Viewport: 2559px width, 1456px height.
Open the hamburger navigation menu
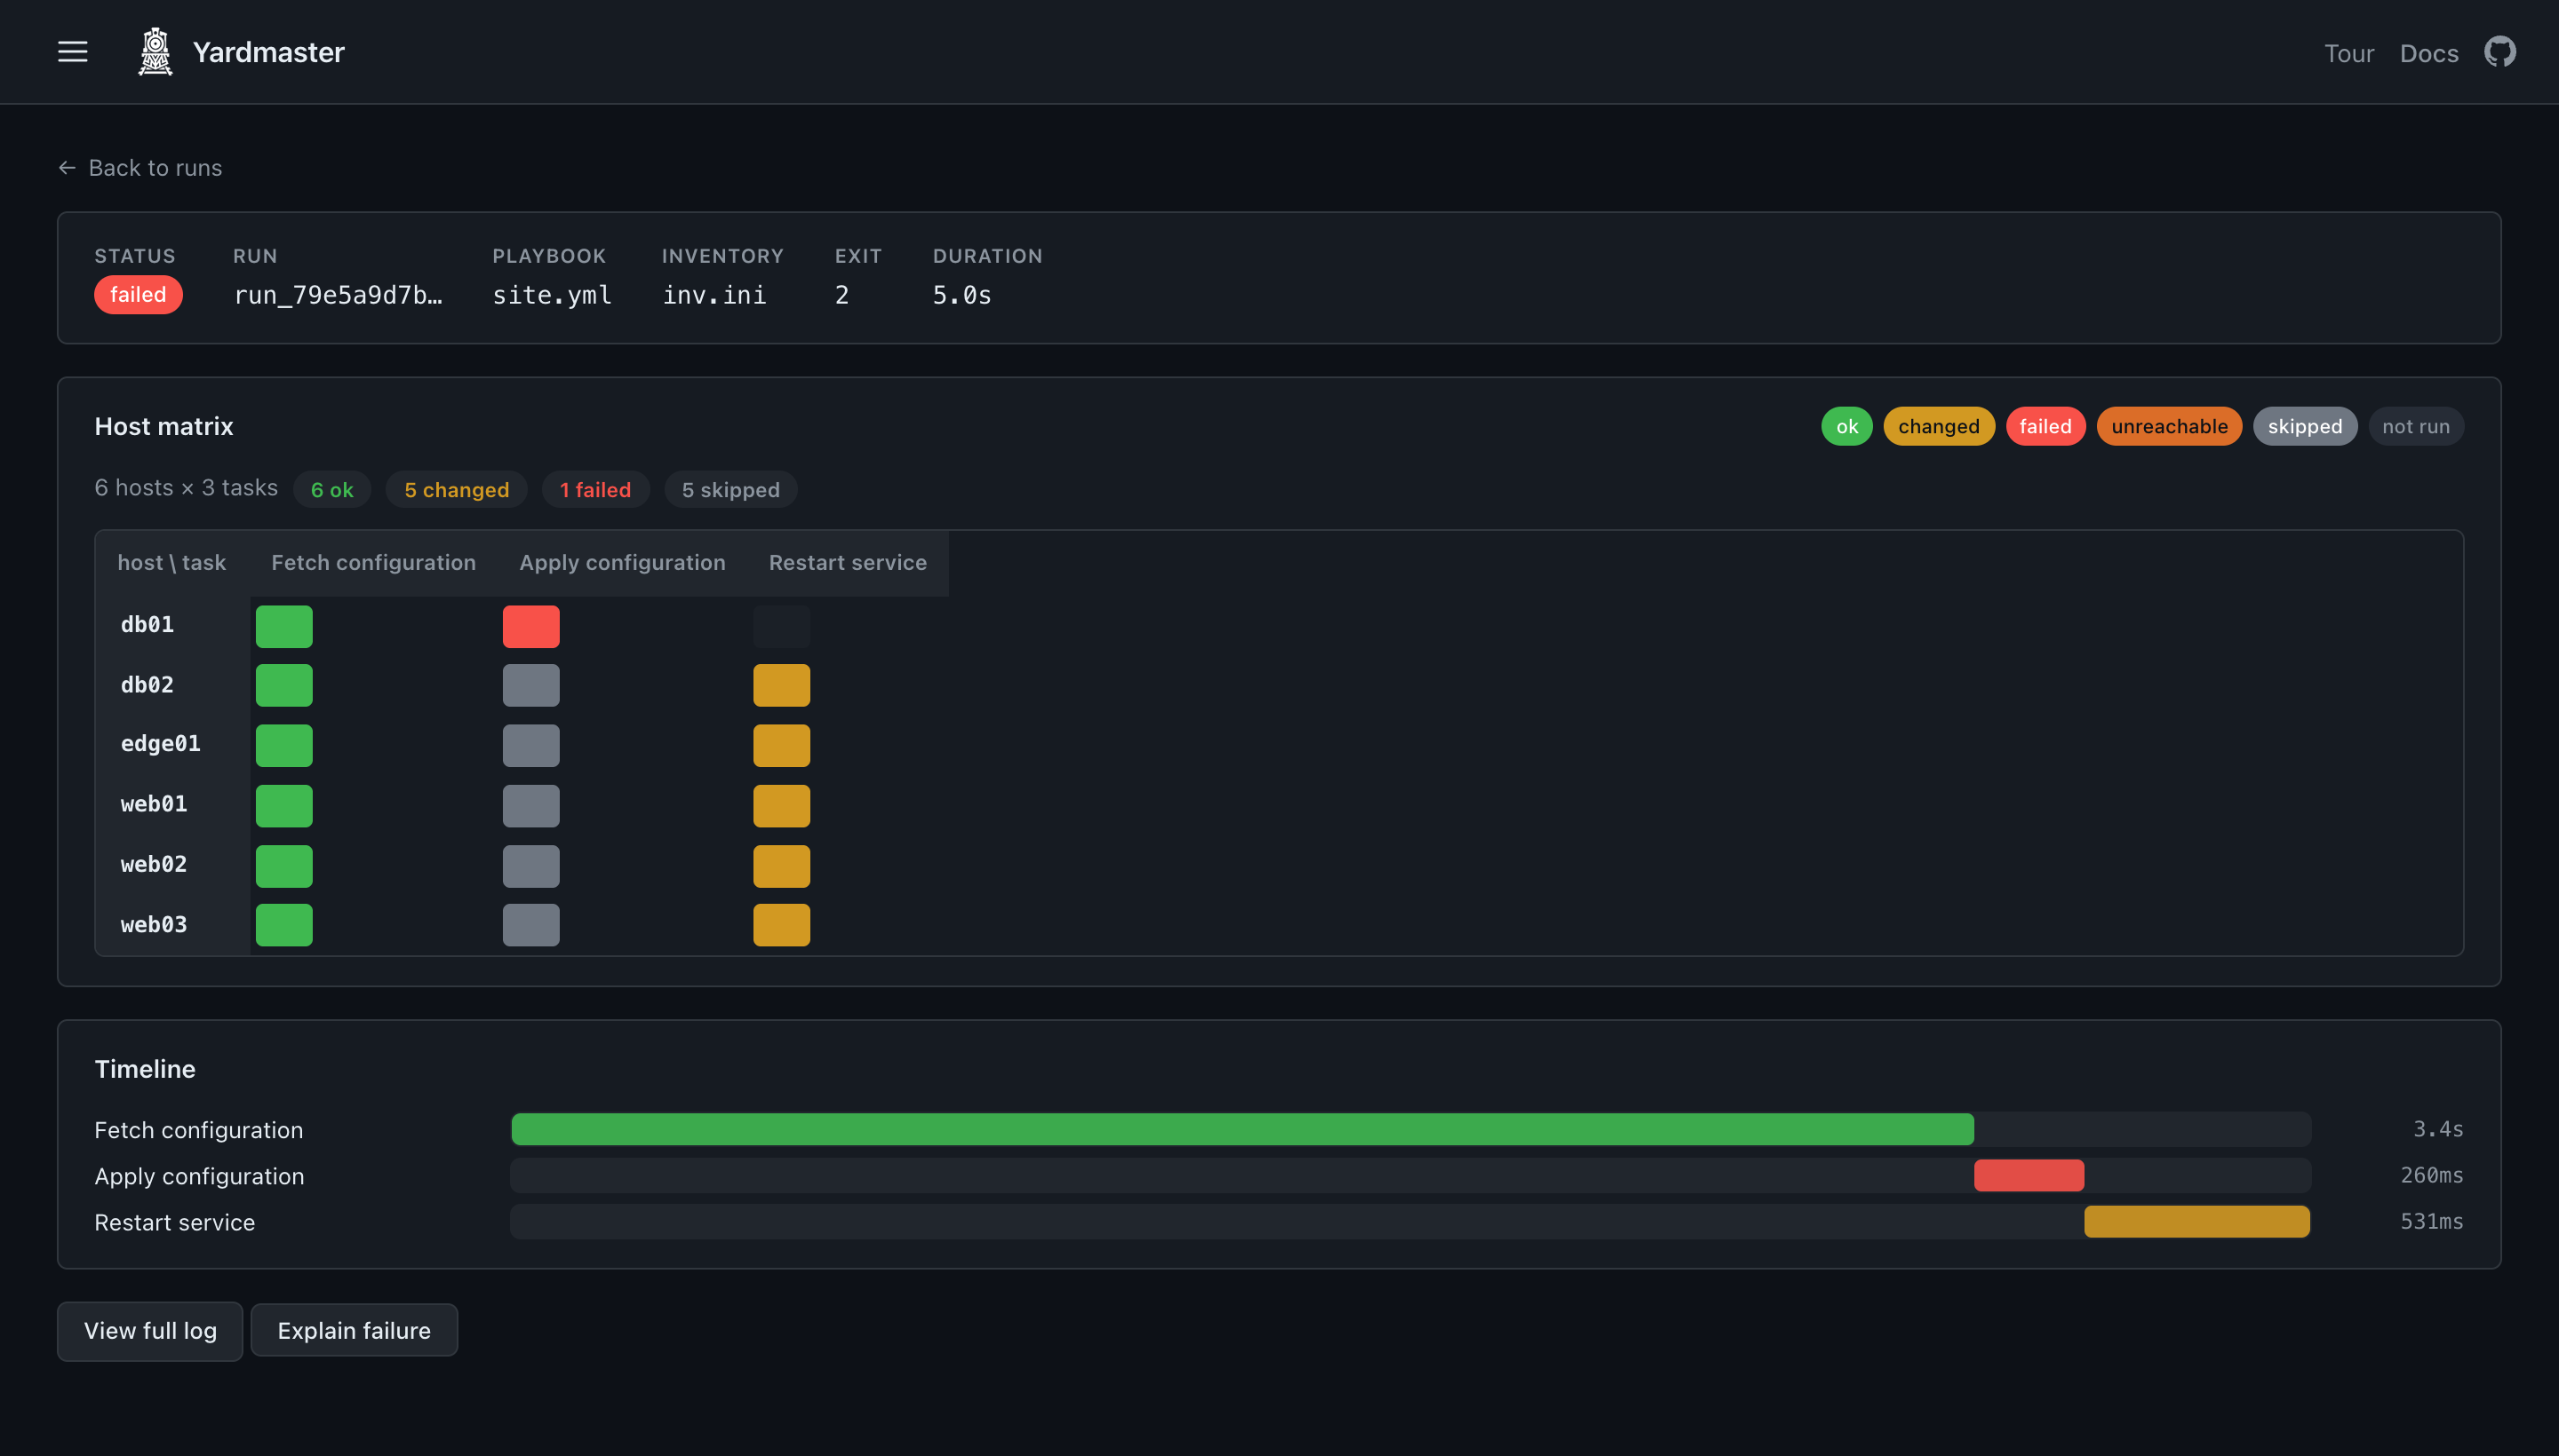tap(72, 52)
